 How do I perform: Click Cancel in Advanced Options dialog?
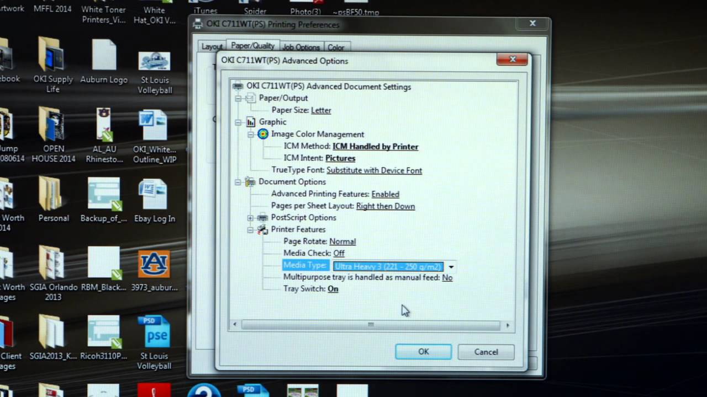[x=486, y=352]
